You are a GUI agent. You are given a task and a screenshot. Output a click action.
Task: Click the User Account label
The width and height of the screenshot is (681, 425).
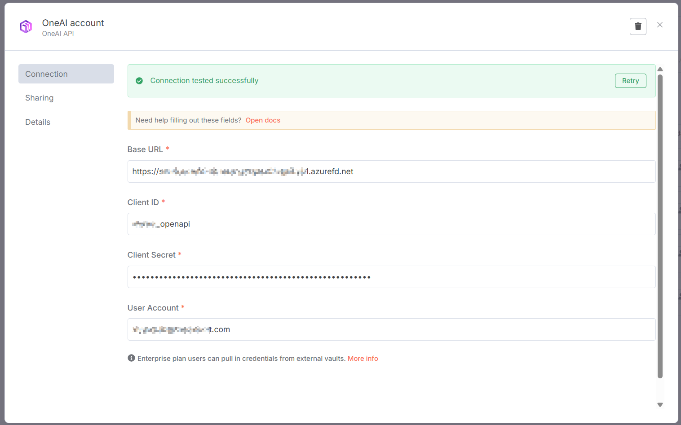(x=153, y=308)
